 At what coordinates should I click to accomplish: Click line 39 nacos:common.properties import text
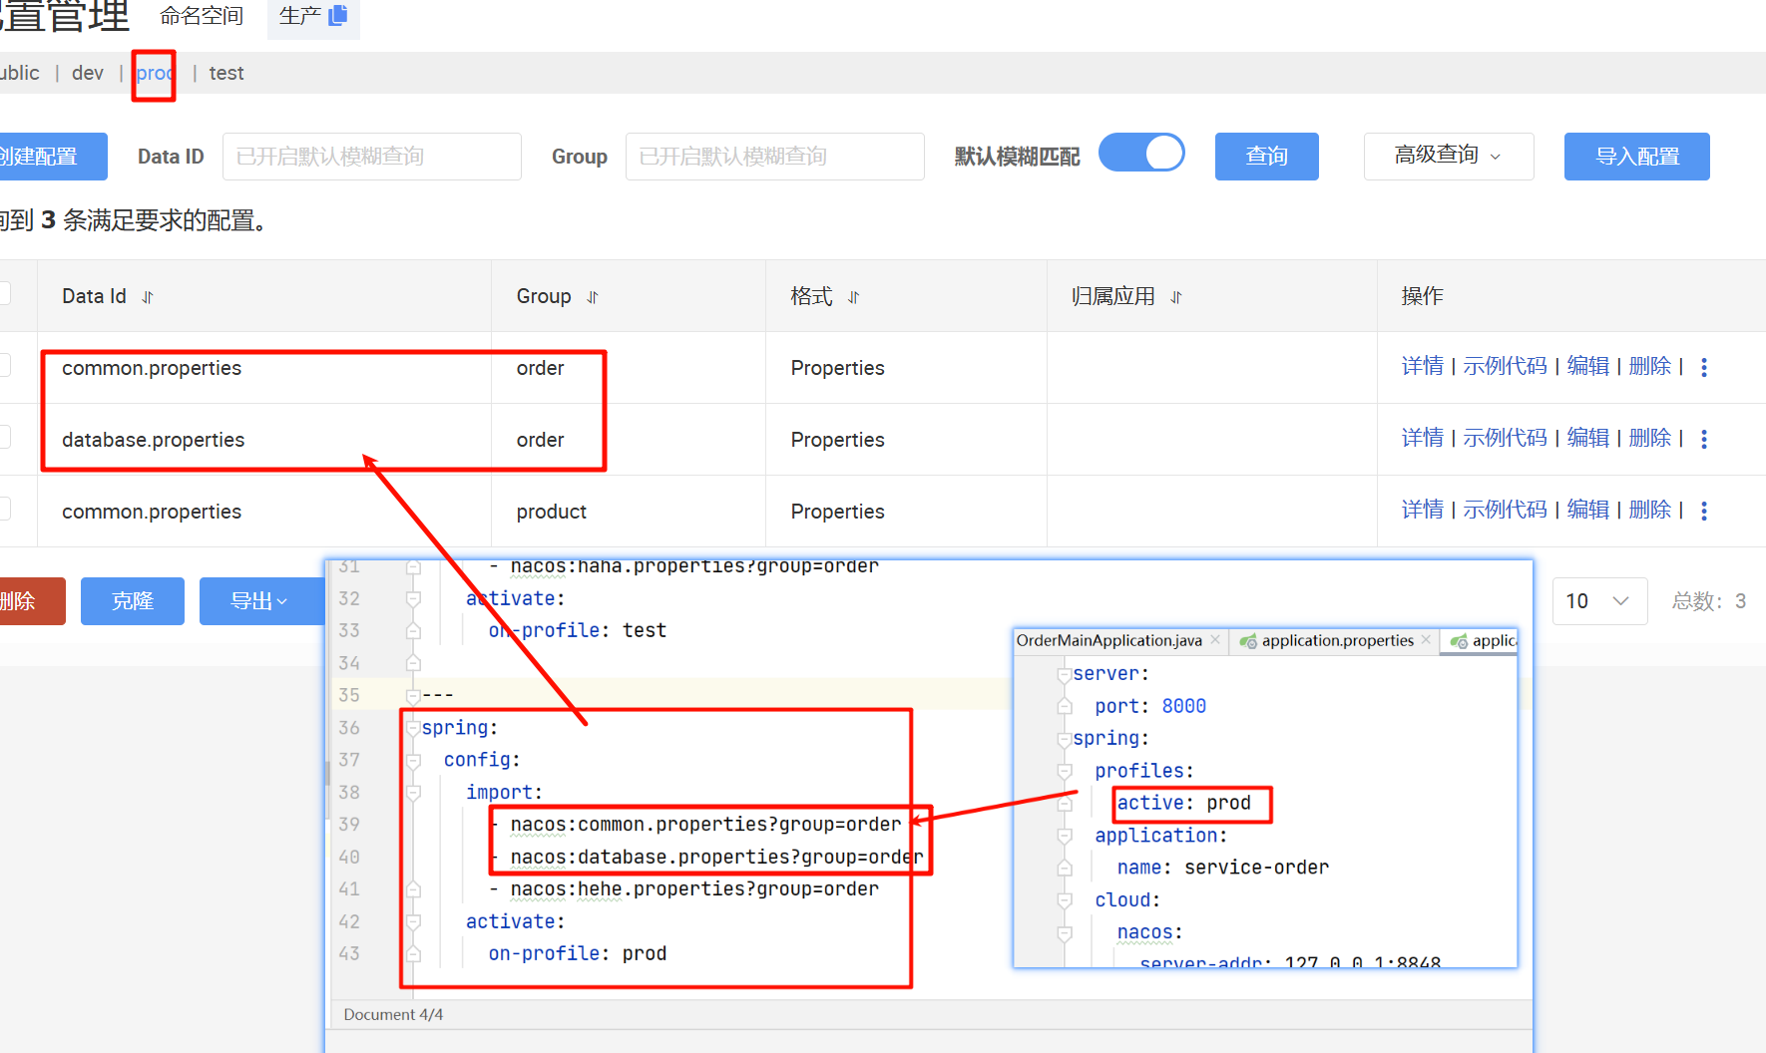point(705,825)
